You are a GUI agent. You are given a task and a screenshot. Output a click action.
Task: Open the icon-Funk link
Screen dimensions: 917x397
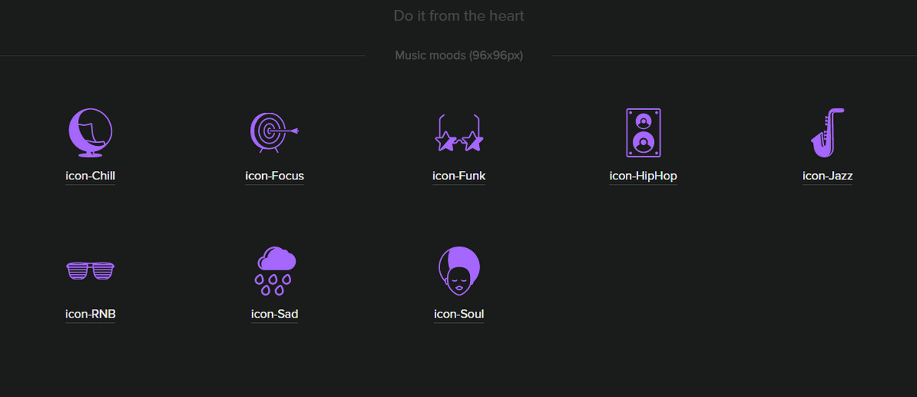[x=458, y=176]
